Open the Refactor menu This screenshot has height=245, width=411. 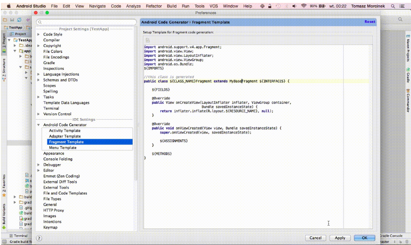coord(153,6)
